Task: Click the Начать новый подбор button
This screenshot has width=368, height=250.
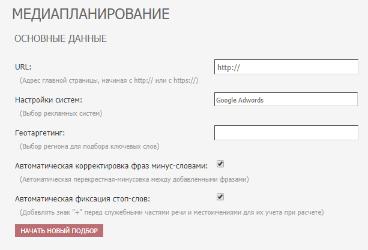Action: (x=59, y=231)
